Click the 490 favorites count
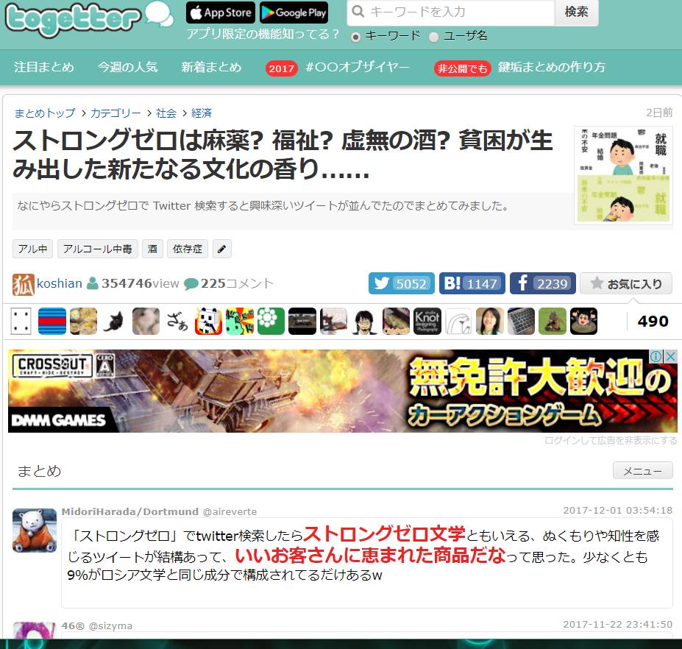The height and width of the screenshot is (649, 682). (653, 321)
